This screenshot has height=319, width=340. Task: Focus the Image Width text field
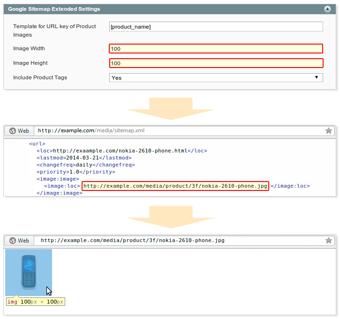pos(216,48)
